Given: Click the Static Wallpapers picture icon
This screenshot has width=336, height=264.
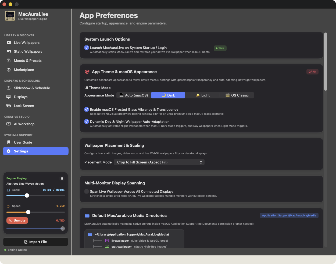Looking at the screenshot, I should click(x=9, y=51).
